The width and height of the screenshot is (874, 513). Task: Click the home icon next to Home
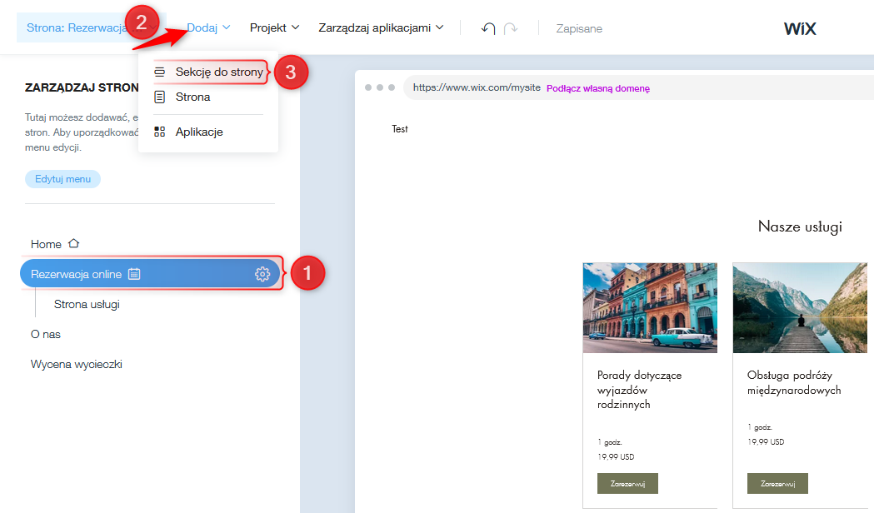pos(73,243)
